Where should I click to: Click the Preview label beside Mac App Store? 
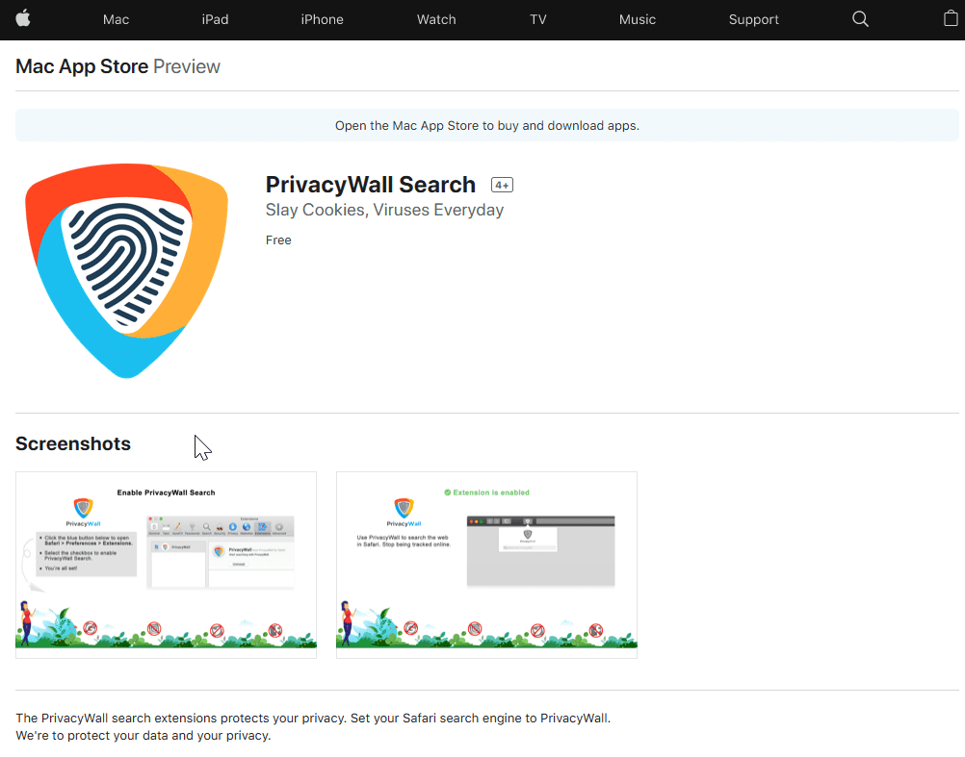pos(187,66)
